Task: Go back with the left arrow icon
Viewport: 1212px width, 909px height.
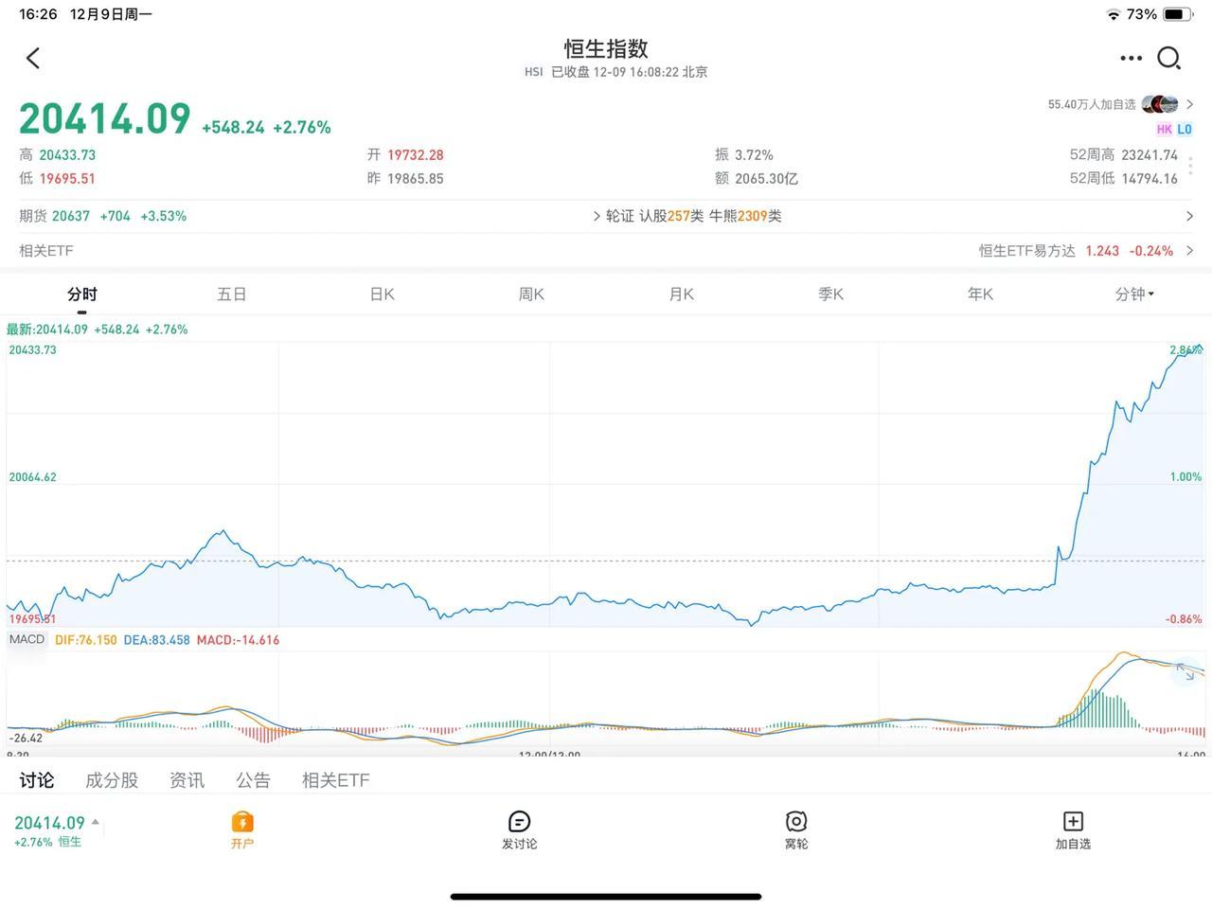Action: point(33,59)
